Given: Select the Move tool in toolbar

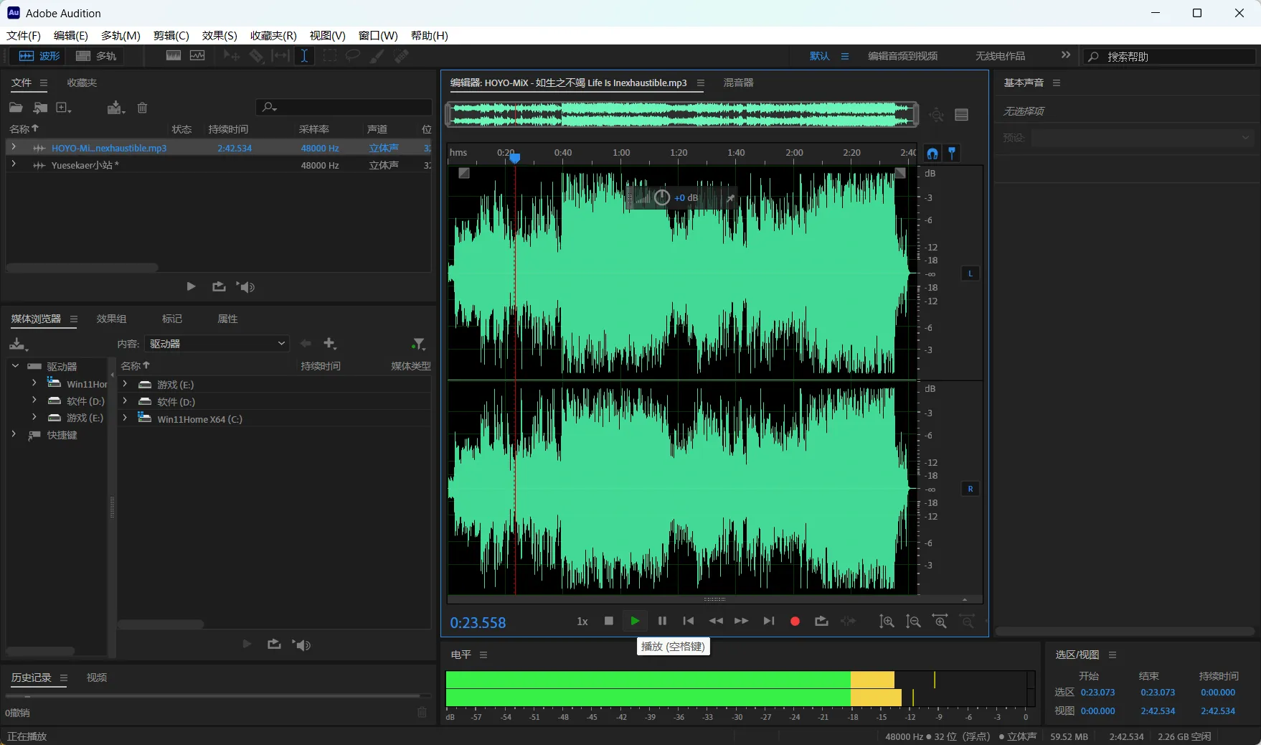Looking at the screenshot, I should point(231,56).
